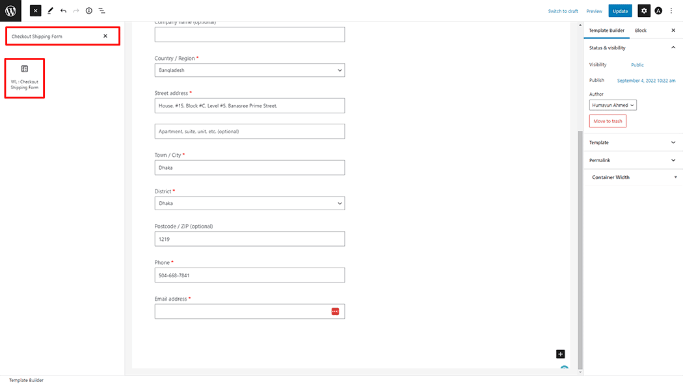Open the Author select dropdown
This screenshot has height=384, width=683.
tap(613, 105)
